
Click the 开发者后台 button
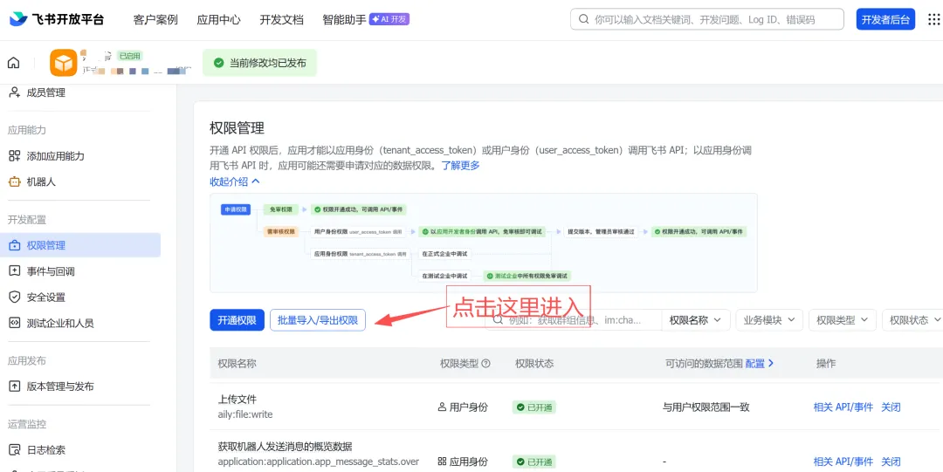pyautogui.click(x=885, y=19)
